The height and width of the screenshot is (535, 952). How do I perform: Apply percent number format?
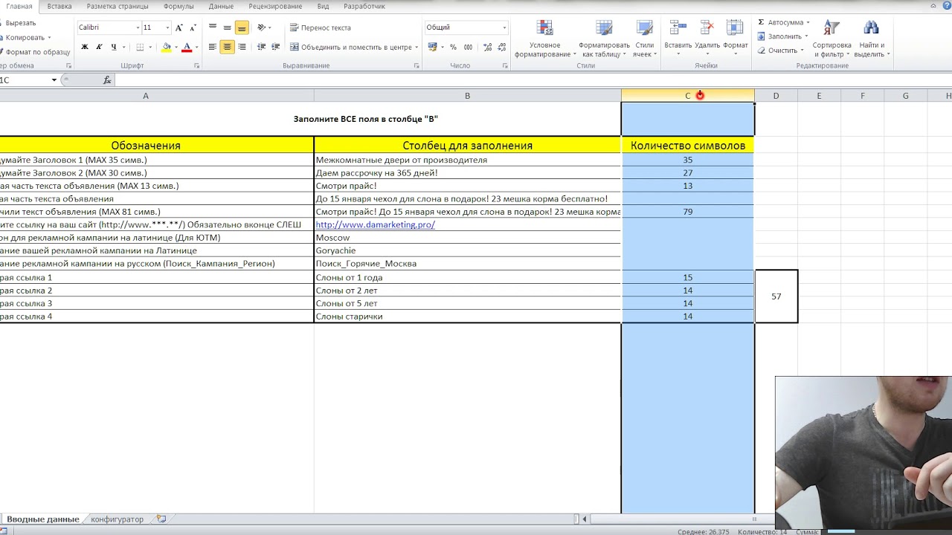click(x=453, y=47)
